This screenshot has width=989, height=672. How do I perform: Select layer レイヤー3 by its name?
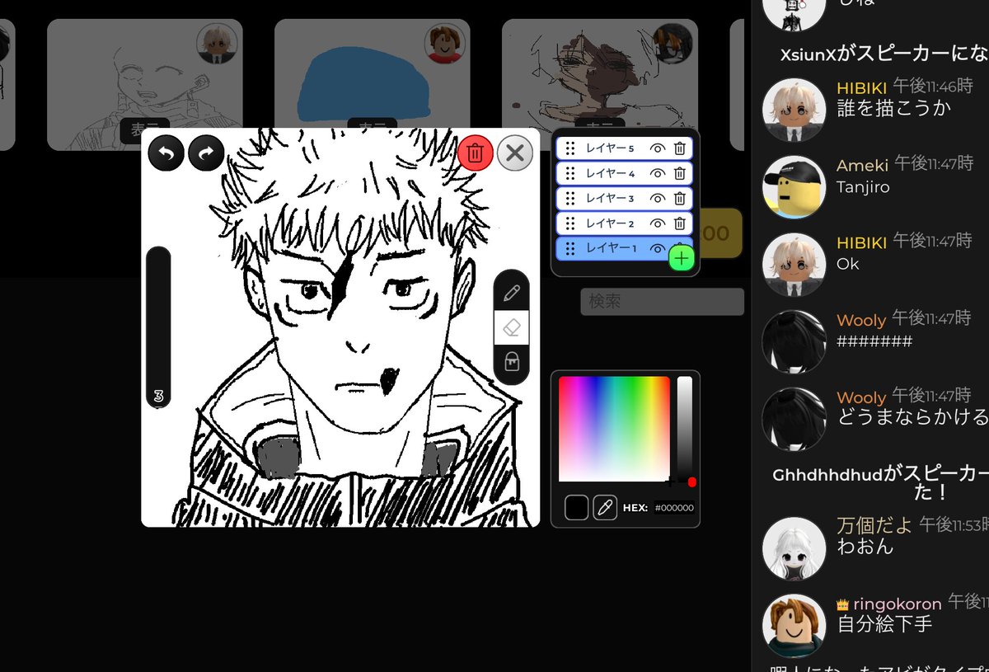(610, 198)
